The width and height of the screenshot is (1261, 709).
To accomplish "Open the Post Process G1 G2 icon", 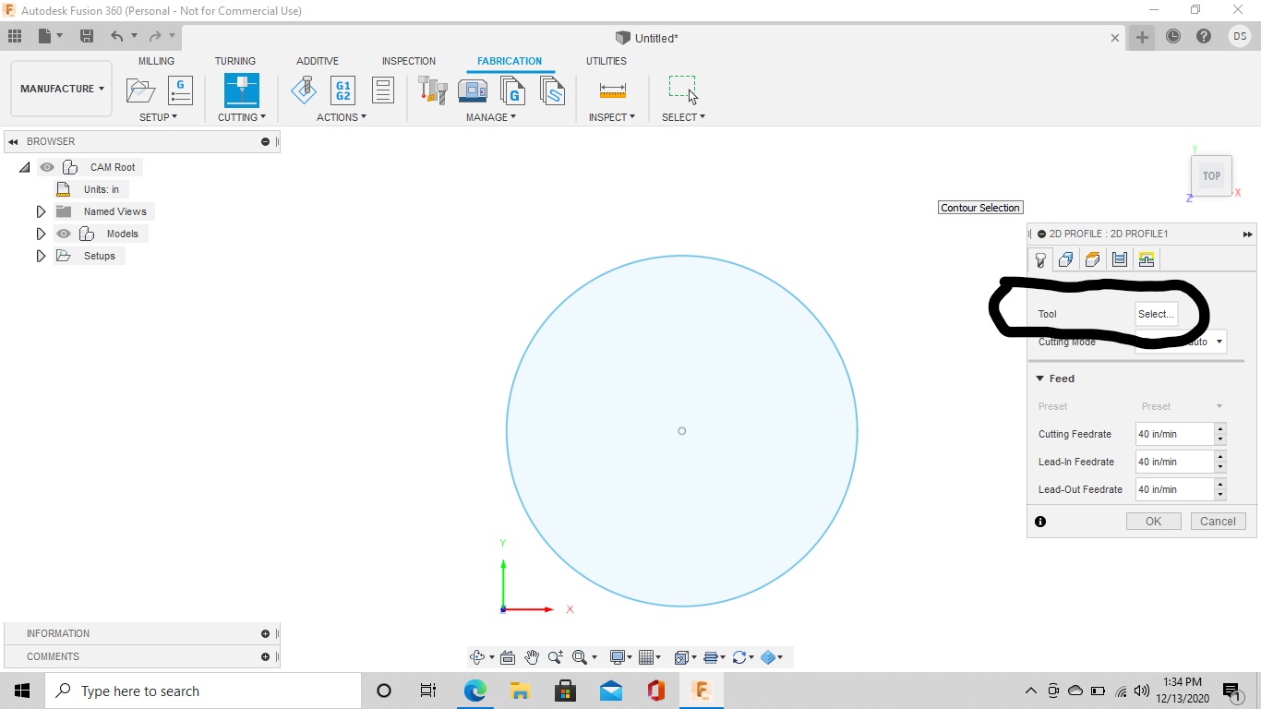I will click(342, 90).
